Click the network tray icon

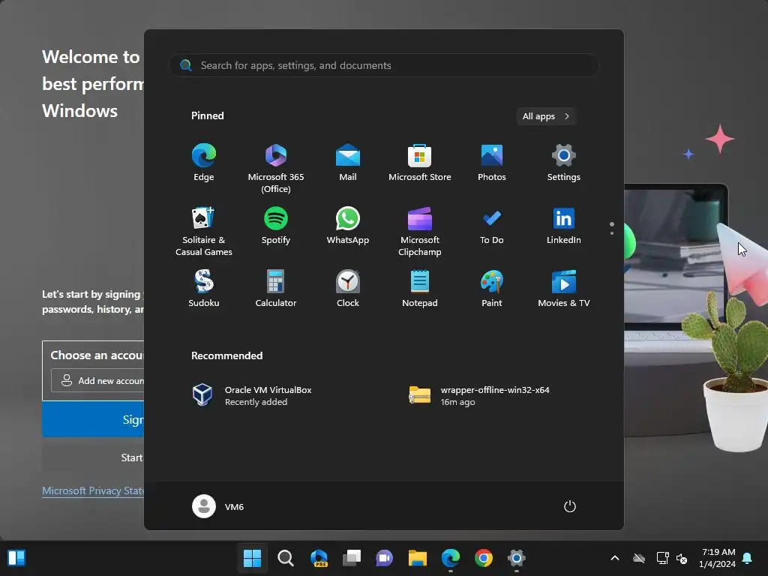(662, 558)
